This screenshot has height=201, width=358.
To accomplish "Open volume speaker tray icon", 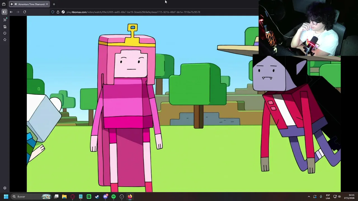I will (x=339, y=197).
